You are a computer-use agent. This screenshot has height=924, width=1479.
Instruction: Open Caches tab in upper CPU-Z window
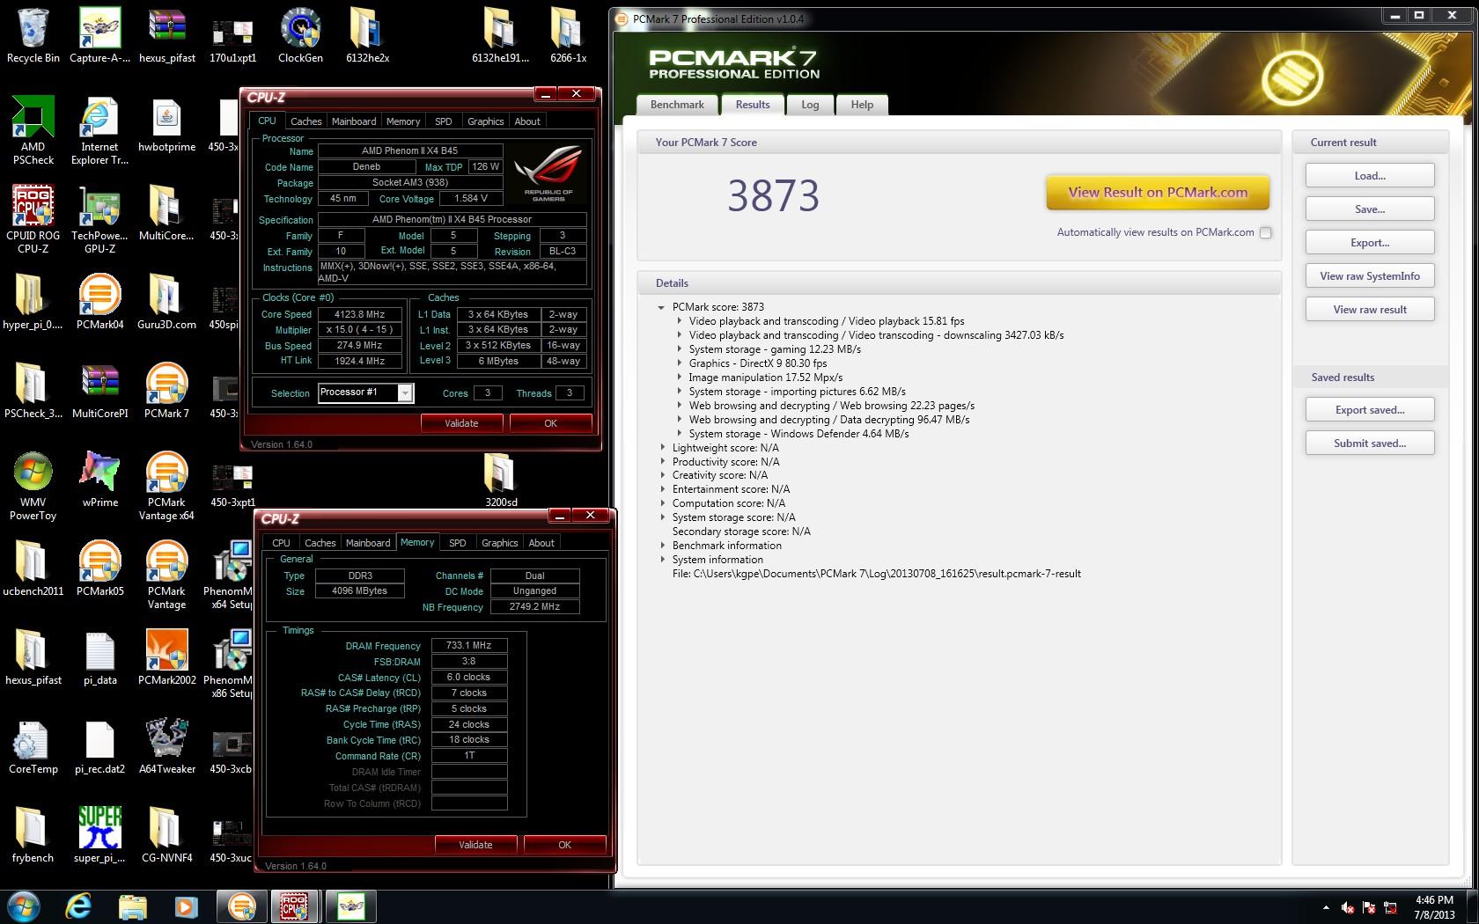[x=305, y=121]
